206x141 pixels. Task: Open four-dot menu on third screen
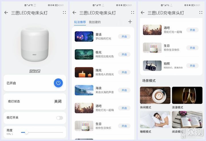click(x=201, y=13)
